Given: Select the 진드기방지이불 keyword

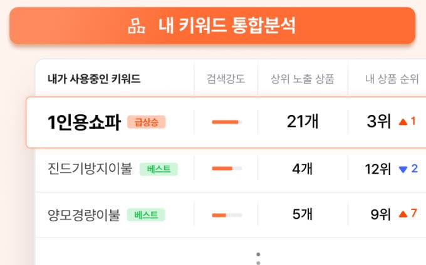Looking at the screenshot, I should tap(90, 169).
